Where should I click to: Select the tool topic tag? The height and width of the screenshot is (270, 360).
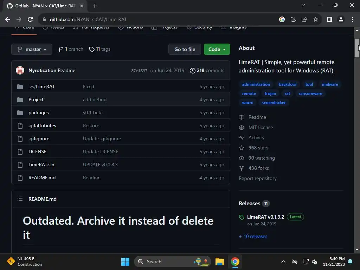point(309,84)
